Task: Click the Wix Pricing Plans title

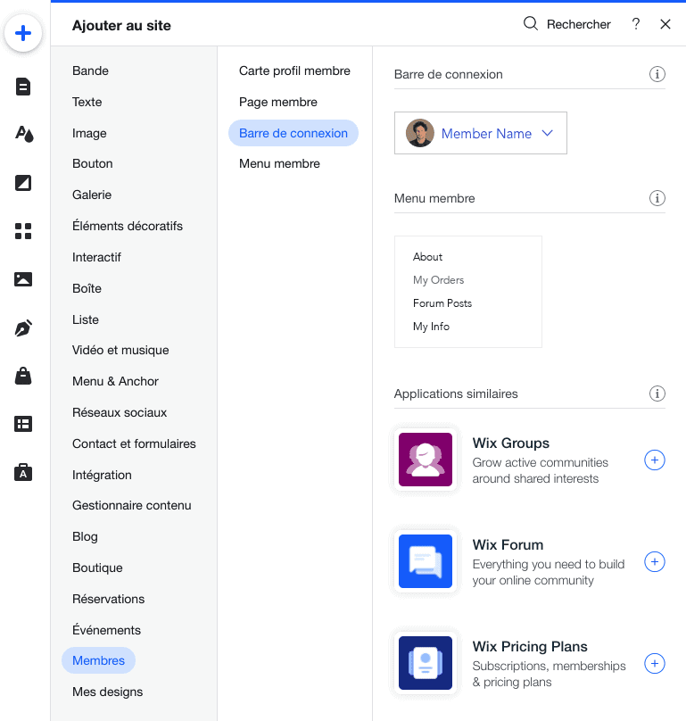Action: click(x=530, y=647)
